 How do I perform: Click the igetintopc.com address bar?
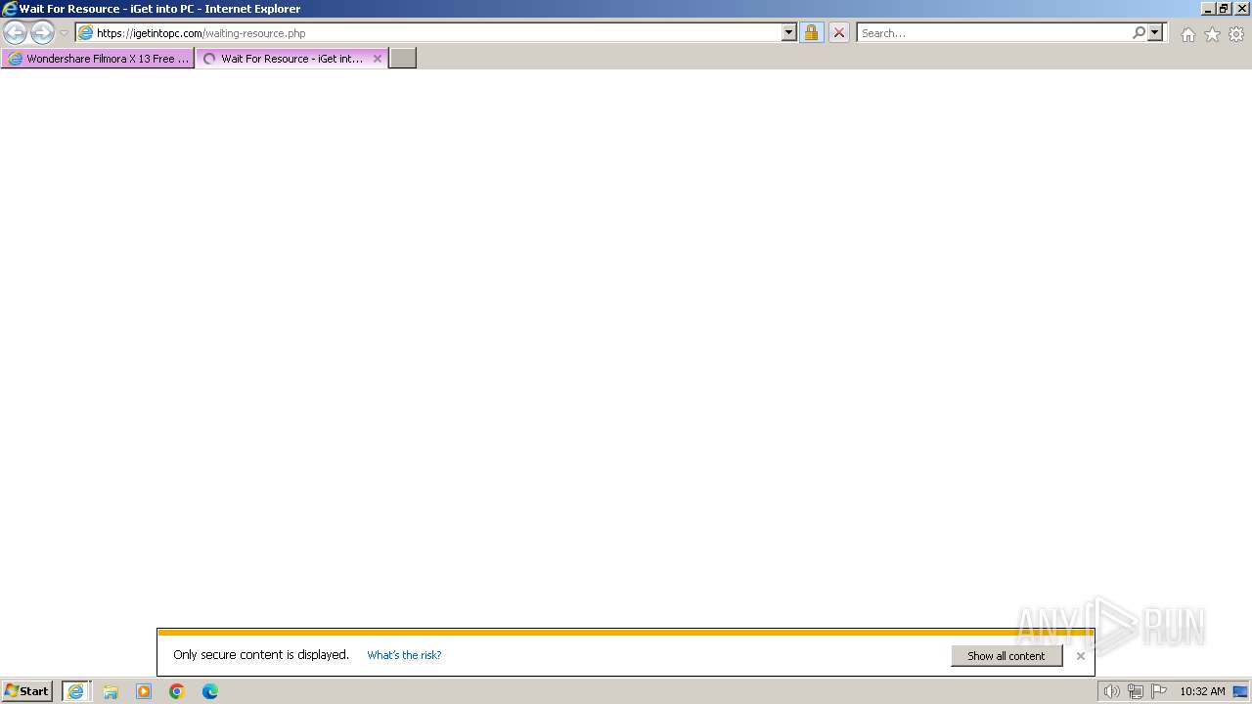point(435,32)
